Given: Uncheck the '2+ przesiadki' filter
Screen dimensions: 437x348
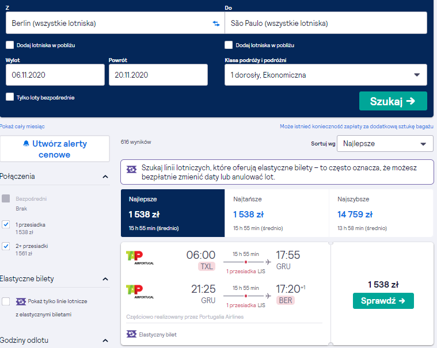Looking at the screenshot, I should 6,246.
